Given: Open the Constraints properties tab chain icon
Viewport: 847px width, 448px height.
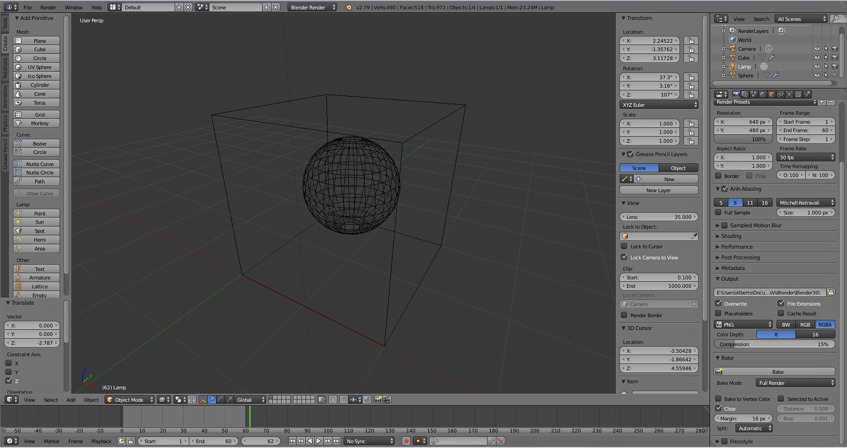Looking at the screenshot, I should pos(780,94).
